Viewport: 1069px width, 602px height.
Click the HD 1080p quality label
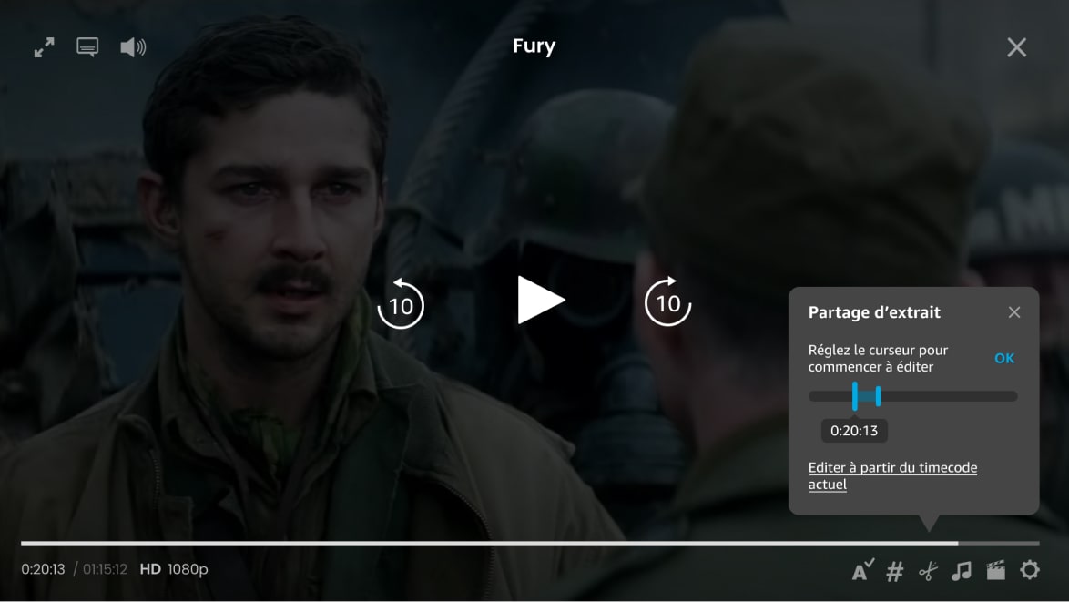point(174,569)
